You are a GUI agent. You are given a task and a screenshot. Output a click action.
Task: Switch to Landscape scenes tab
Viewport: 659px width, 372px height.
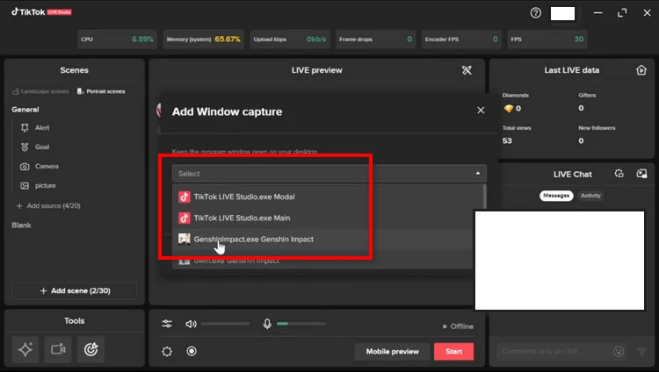tap(40, 91)
